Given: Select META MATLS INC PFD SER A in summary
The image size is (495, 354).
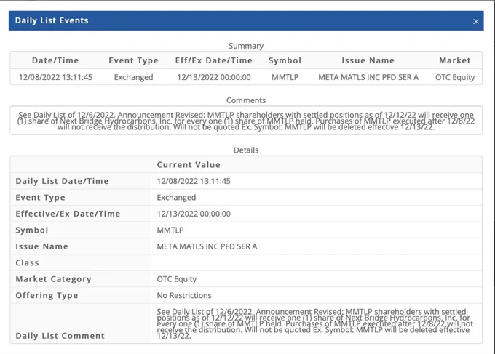Looking at the screenshot, I should tap(368, 77).
